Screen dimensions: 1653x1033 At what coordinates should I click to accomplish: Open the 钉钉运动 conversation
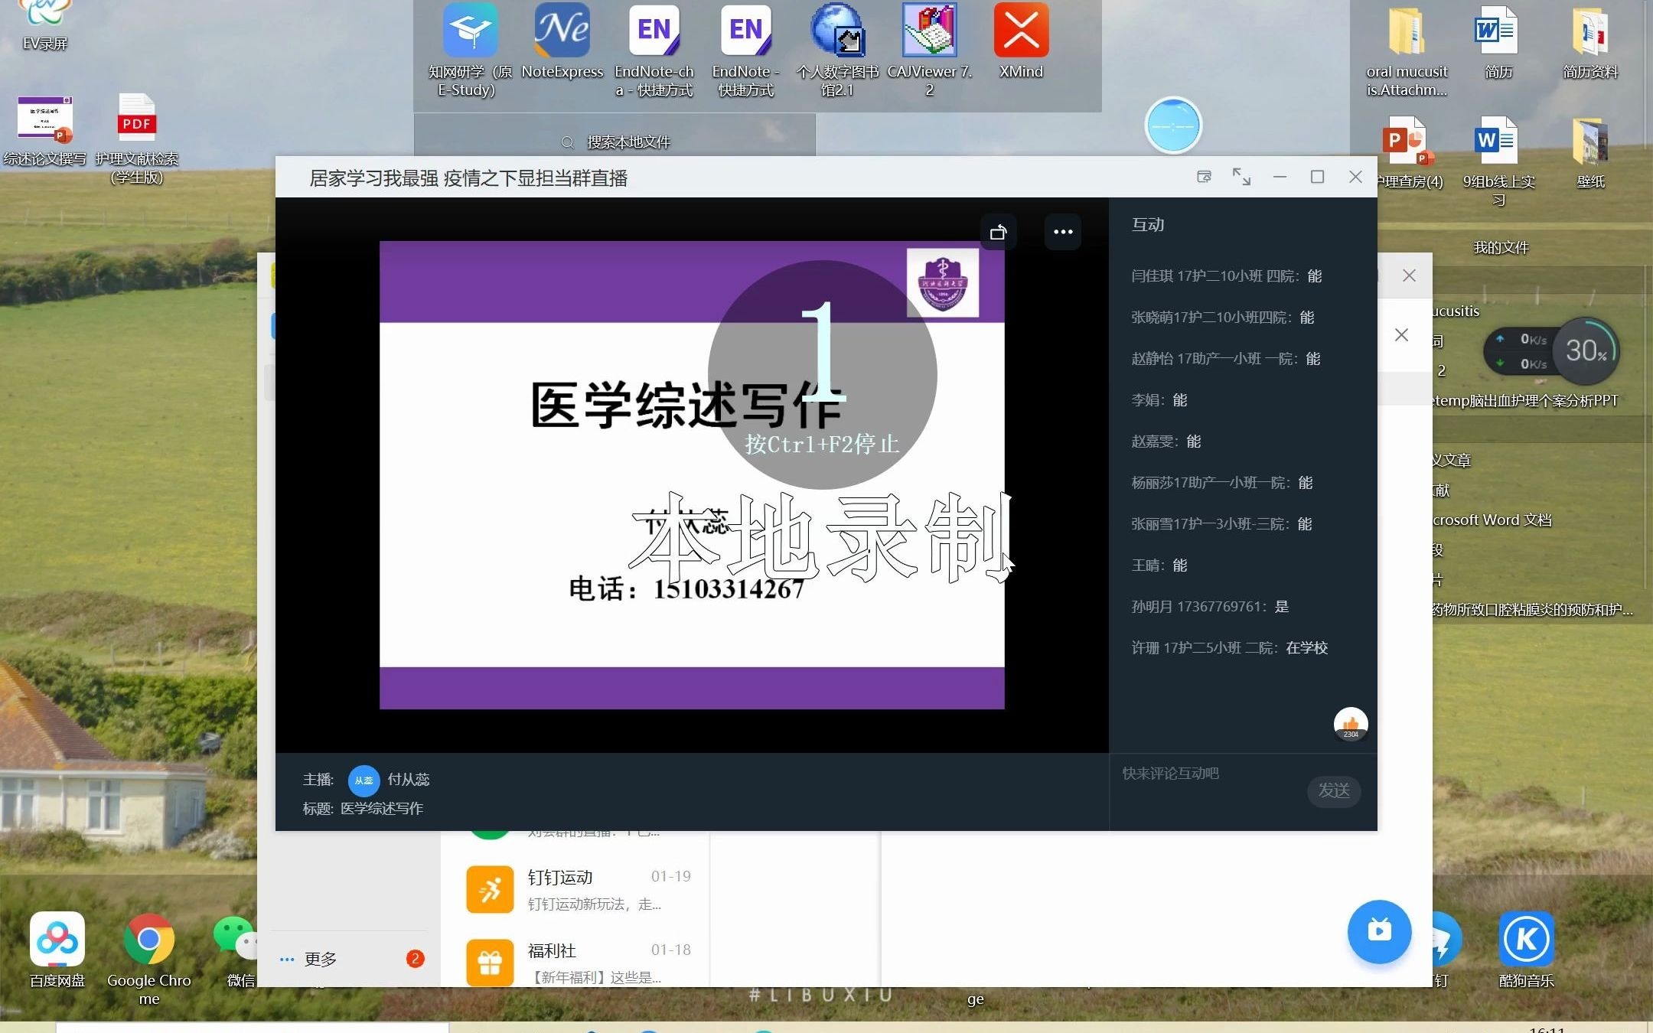(x=575, y=890)
